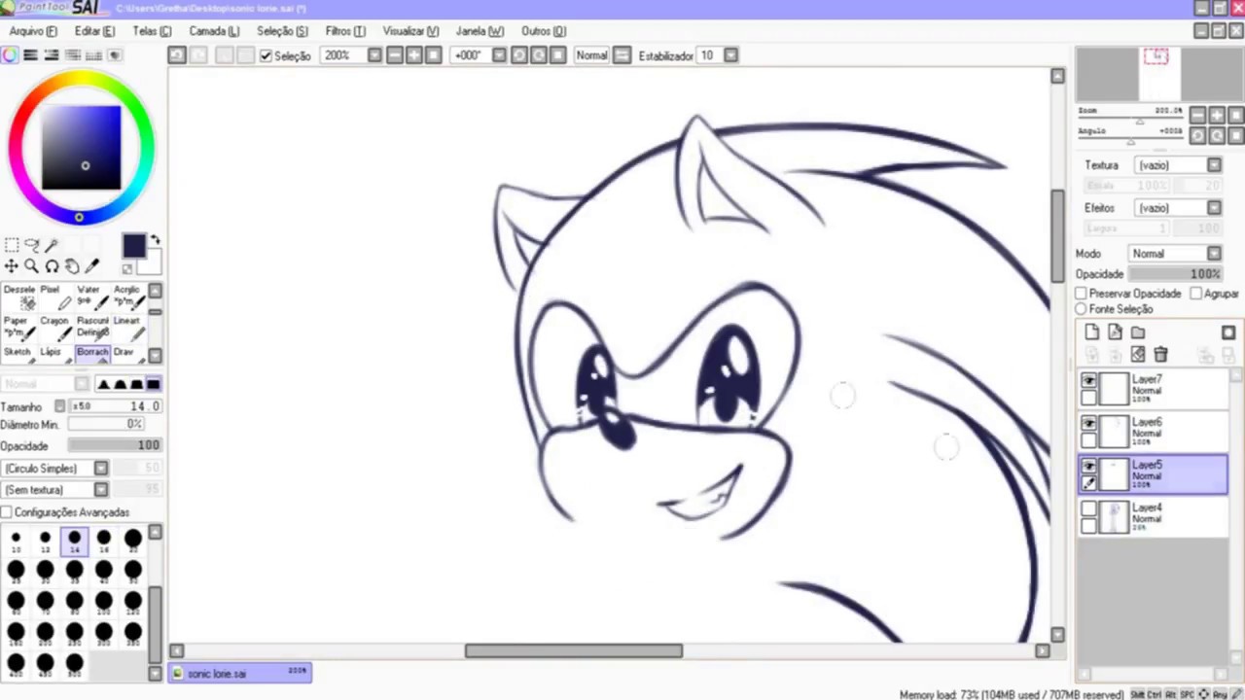
Task: Select the Magic Wand tool
Action: coord(52,245)
